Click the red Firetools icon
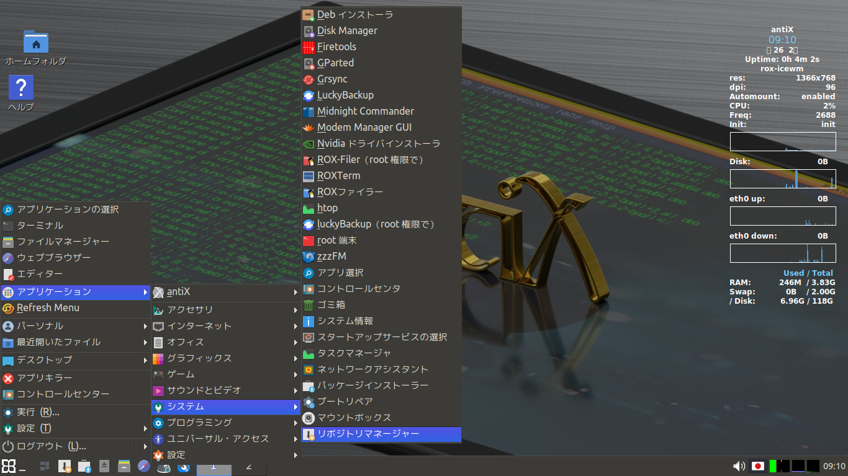848x476 pixels. (x=309, y=46)
